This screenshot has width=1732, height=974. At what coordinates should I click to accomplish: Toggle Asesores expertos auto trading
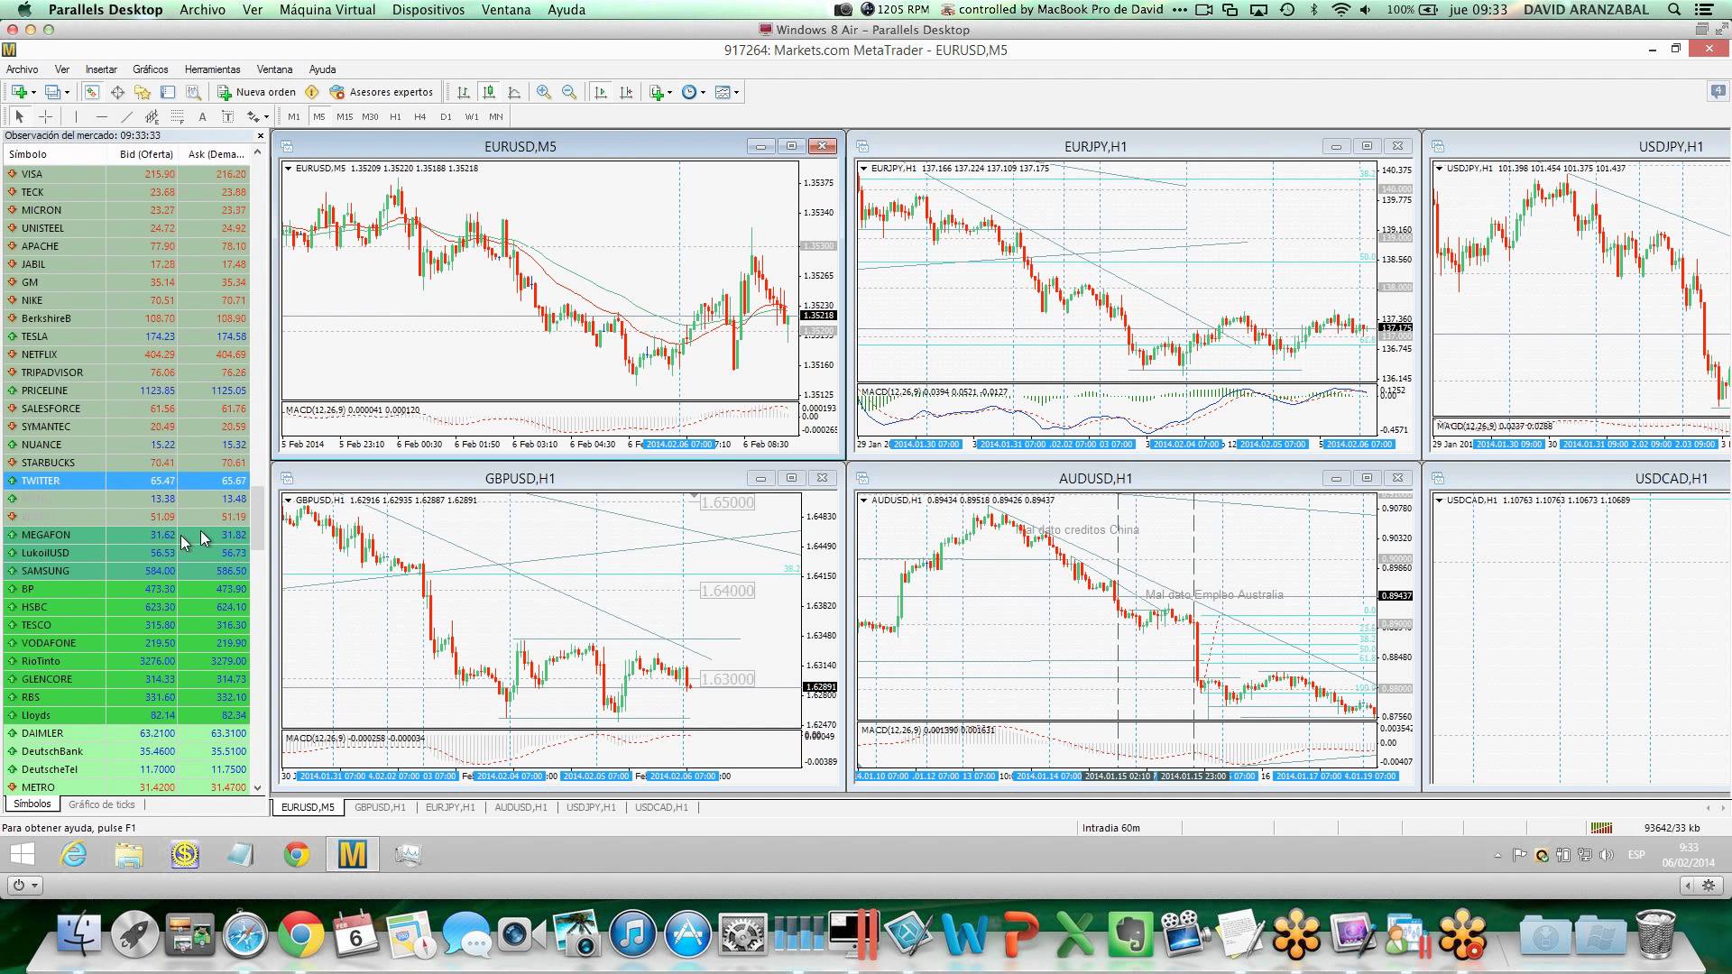(x=382, y=92)
